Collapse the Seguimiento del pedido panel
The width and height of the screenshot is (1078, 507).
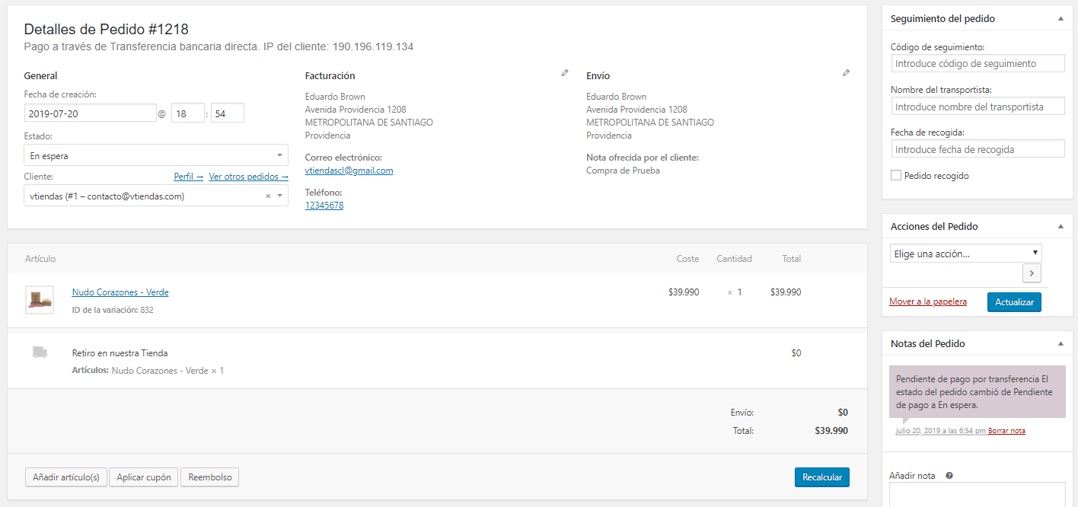tap(1060, 18)
